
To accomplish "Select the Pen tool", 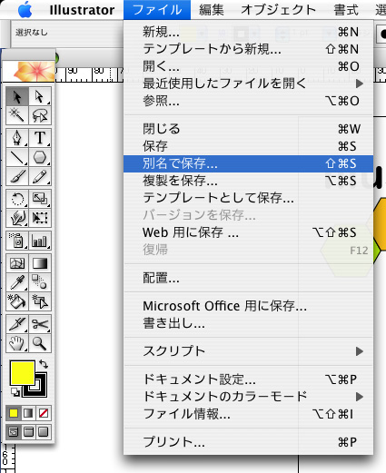I will [17, 138].
